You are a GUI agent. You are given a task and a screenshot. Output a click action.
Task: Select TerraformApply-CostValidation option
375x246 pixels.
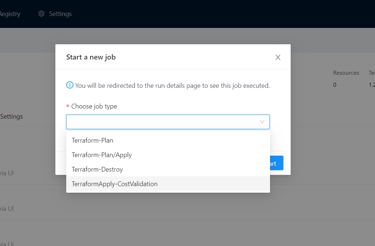(x=114, y=184)
